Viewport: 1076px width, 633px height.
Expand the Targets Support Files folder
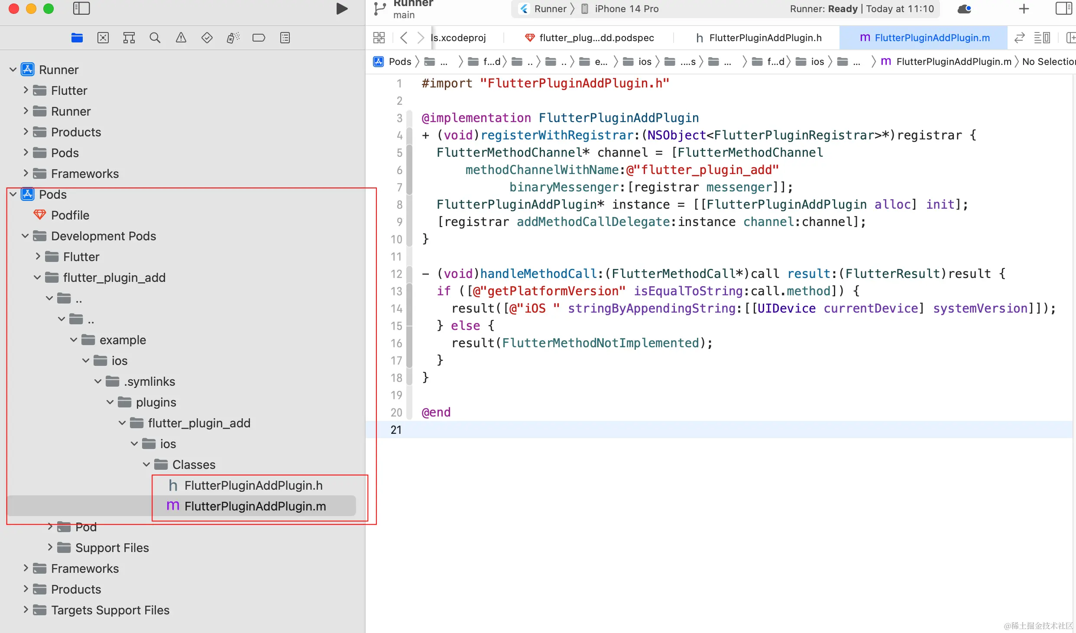[26, 610]
